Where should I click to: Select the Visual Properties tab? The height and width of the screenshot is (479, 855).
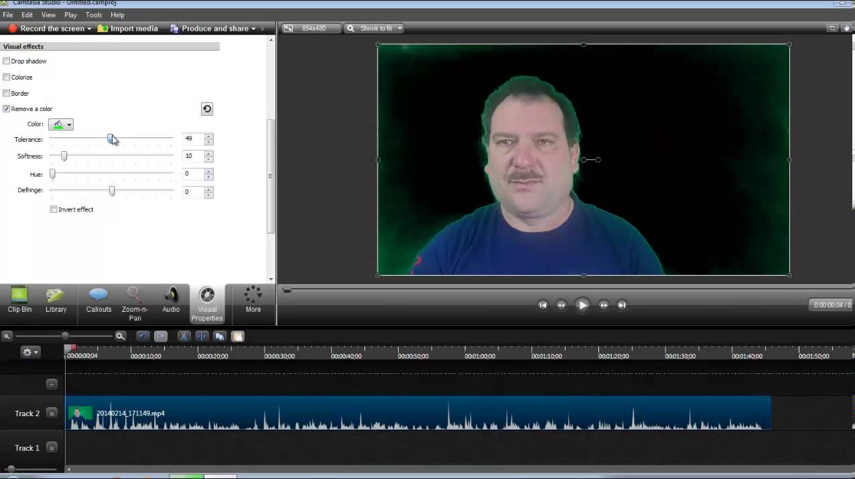point(207,304)
